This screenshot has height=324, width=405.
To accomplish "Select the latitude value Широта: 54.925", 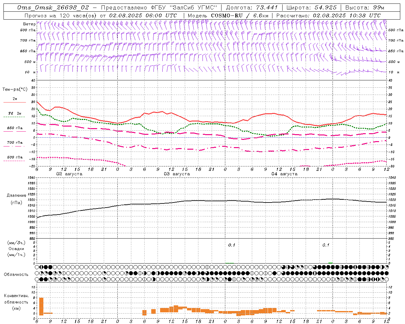I will click(311, 8).
